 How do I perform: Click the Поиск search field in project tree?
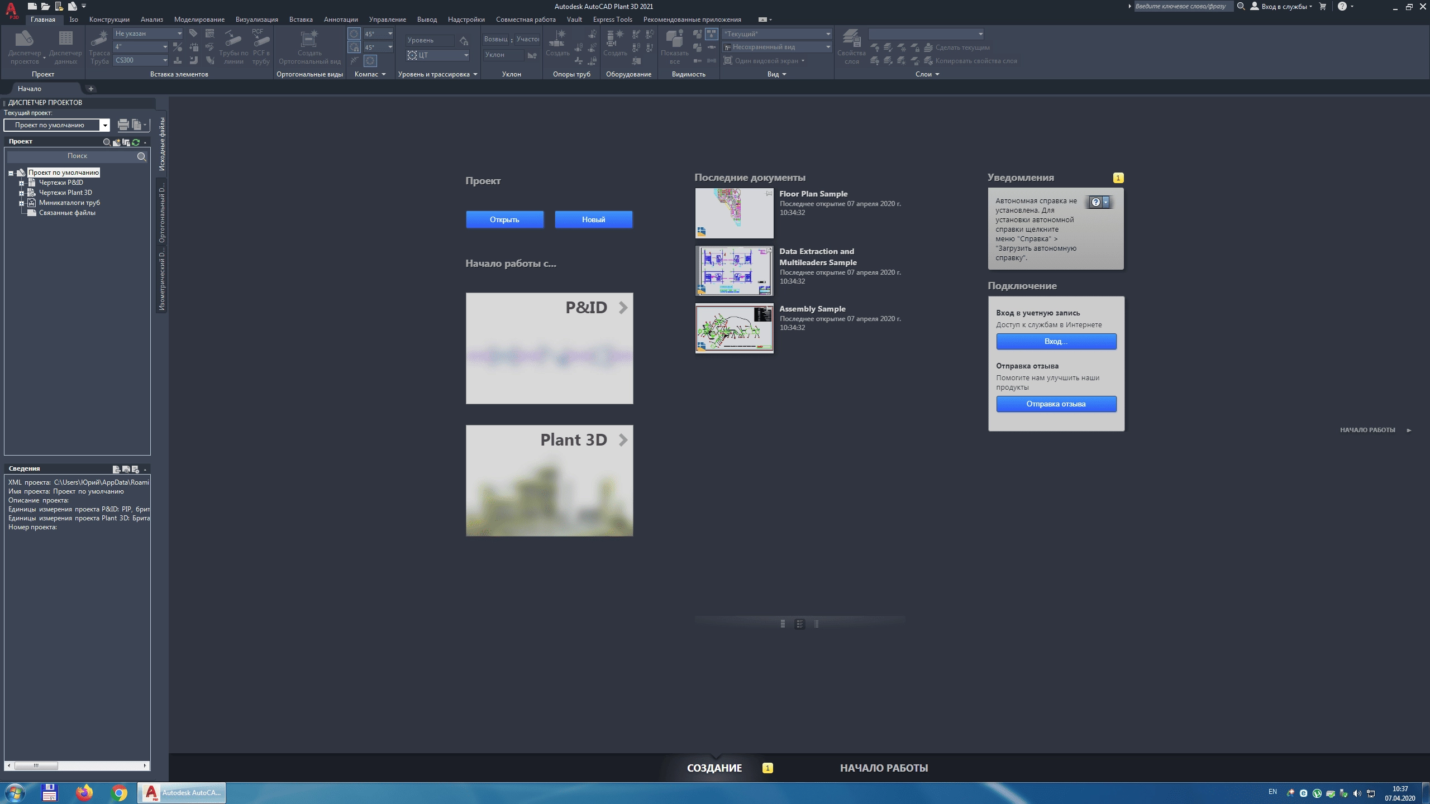pyautogui.click(x=78, y=156)
